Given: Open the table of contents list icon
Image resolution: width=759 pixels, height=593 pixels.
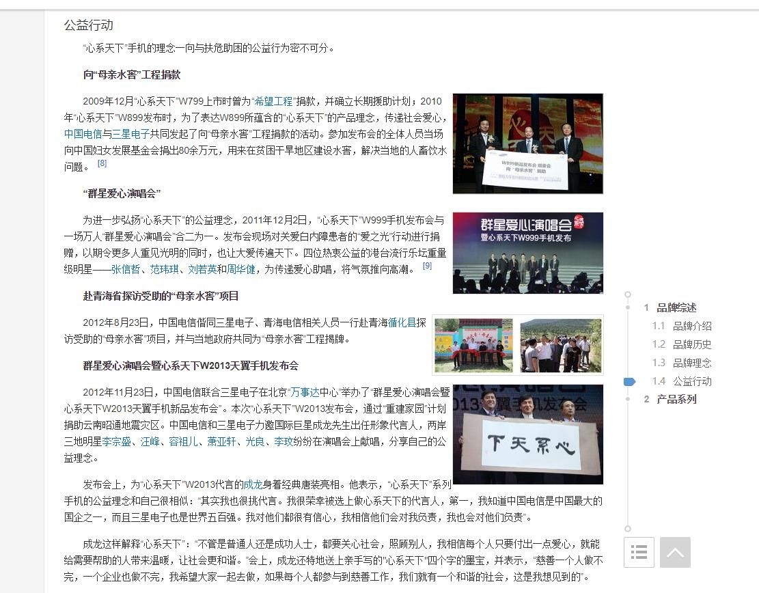Looking at the screenshot, I should (x=639, y=552).
